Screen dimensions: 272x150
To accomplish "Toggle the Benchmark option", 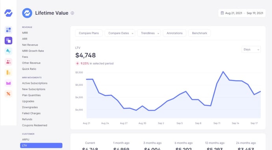I will (x=200, y=33).
